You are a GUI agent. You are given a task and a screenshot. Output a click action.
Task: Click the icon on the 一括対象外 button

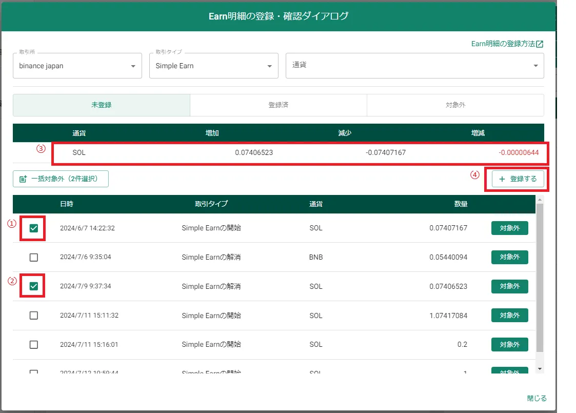pyautogui.click(x=22, y=179)
